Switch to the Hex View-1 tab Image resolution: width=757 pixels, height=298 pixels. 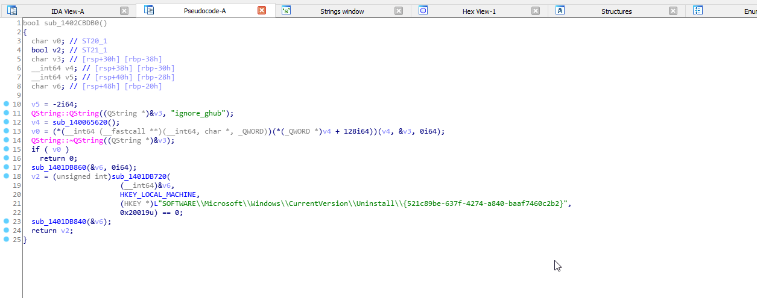click(479, 11)
